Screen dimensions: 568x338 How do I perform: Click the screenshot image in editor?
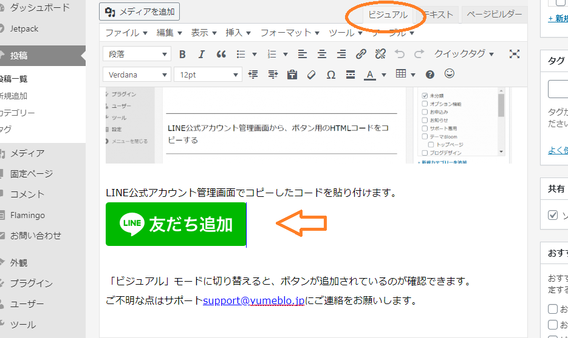coord(309,125)
